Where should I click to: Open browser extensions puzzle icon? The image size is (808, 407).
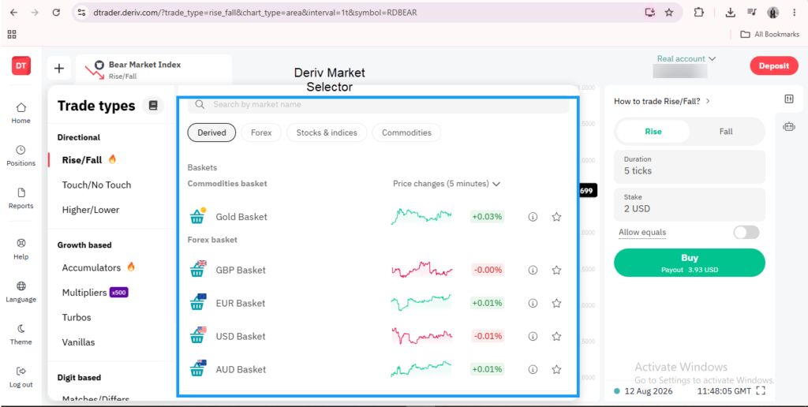699,13
